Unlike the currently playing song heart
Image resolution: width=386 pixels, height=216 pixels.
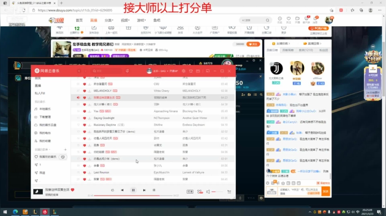pyautogui.click(x=72, y=190)
